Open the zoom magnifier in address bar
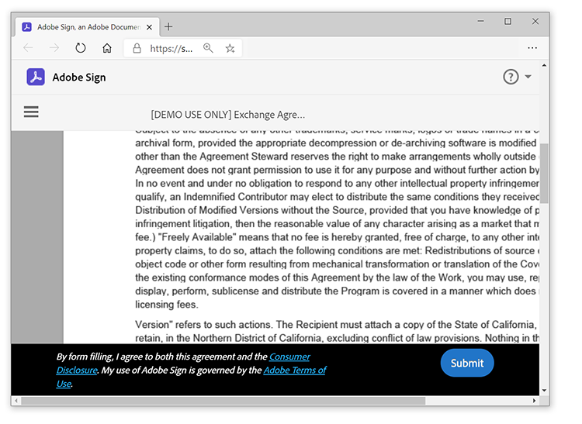This screenshot has width=582, height=424. [208, 48]
